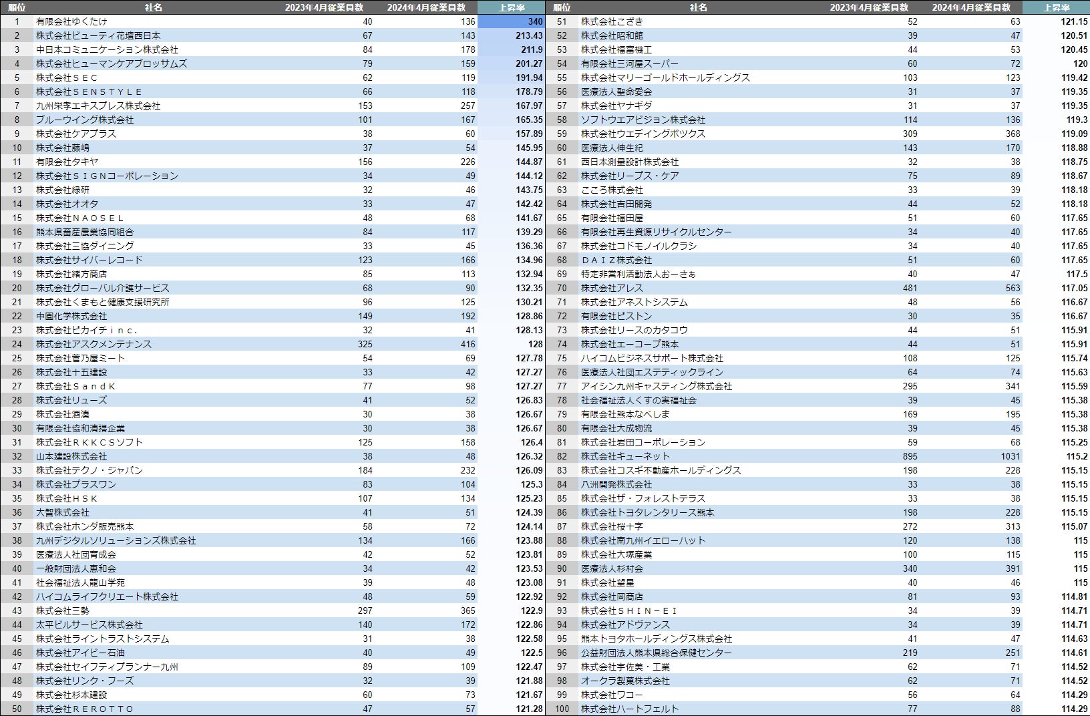Select the 上昇率 value 213.43
1090x716 pixels.
(x=529, y=35)
